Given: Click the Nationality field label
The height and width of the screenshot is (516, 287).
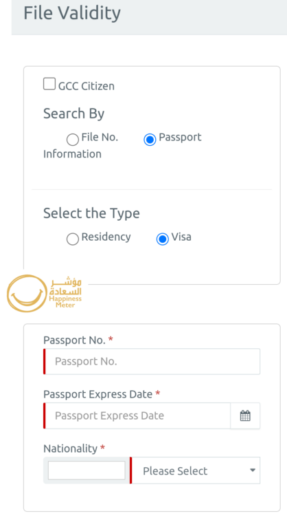Looking at the screenshot, I should pos(70,449).
